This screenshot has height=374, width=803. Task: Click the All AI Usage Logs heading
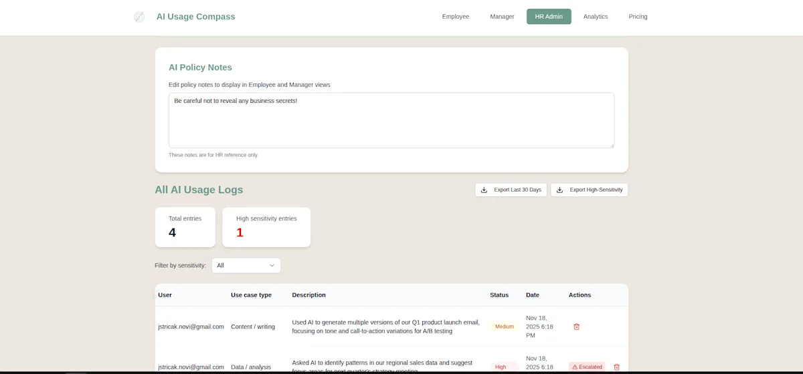(199, 190)
